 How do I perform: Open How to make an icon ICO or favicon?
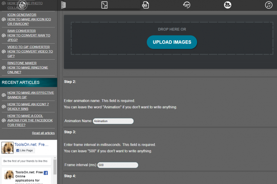click(29, 21)
